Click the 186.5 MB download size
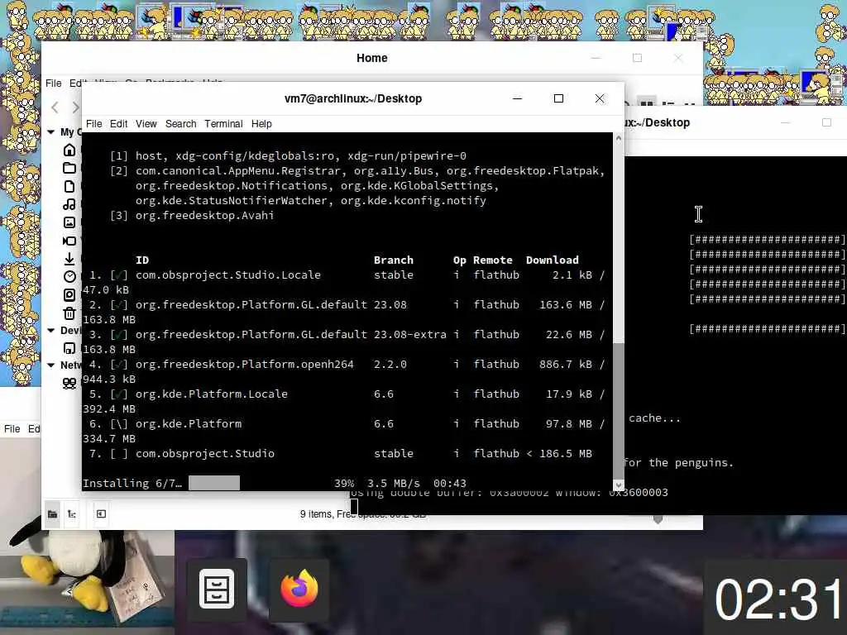The width and height of the screenshot is (847, 635). coord(565,454)
